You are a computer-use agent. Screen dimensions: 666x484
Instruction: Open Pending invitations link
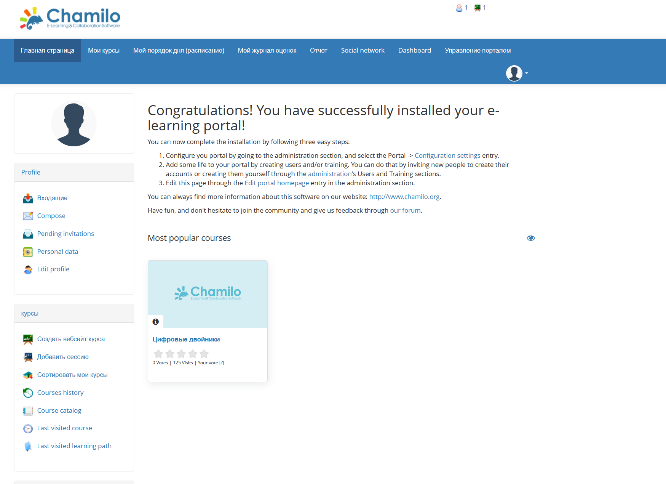tap(65, 234)
